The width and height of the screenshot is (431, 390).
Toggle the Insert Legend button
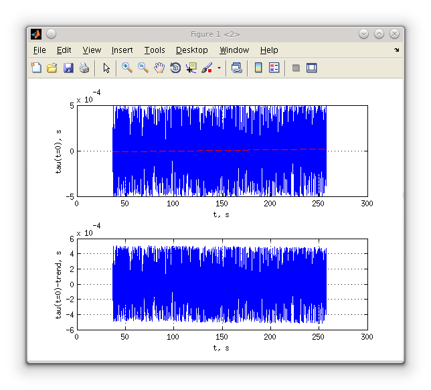274,68
